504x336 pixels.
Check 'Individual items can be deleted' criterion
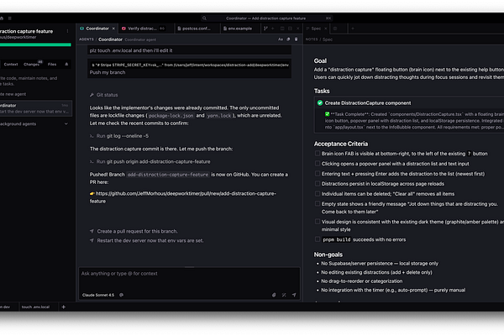[x=318, y=193]
